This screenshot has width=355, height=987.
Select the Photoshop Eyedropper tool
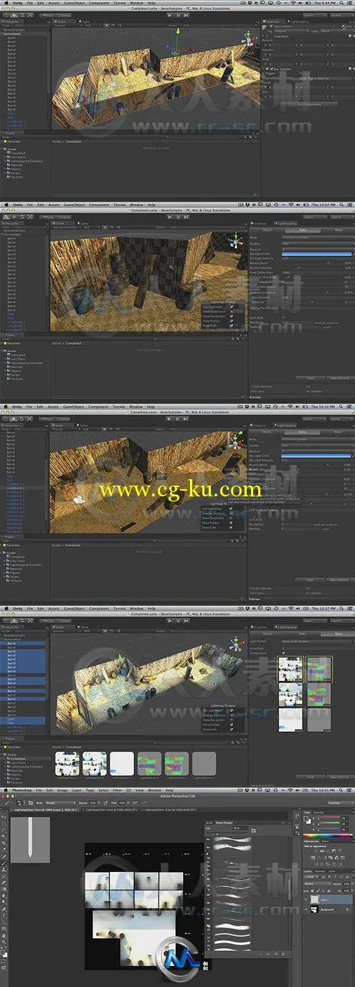tap(4, 849)
